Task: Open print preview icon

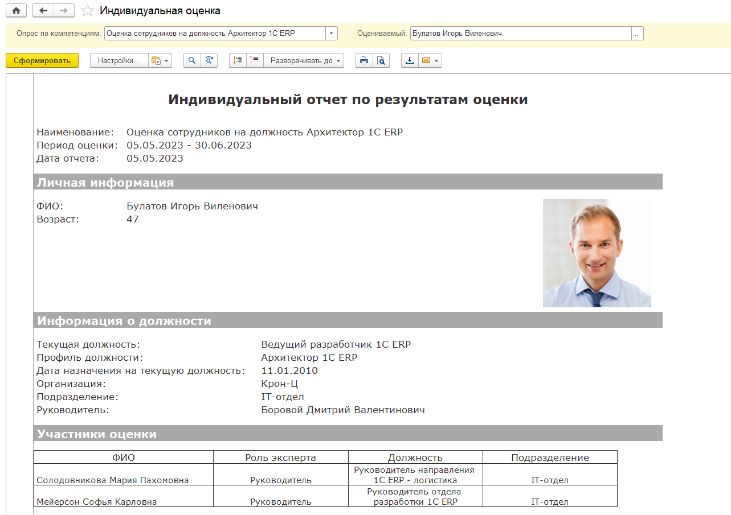Action: pos(381,60)
